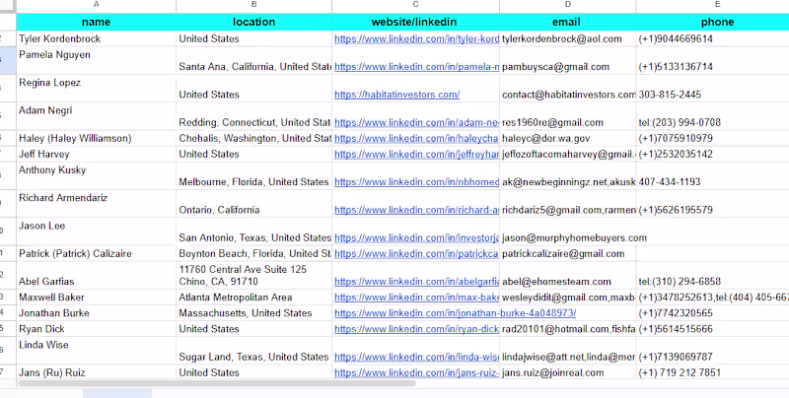
Task: Select the cell 'Jason Lee'
Action: pos(96,232)
